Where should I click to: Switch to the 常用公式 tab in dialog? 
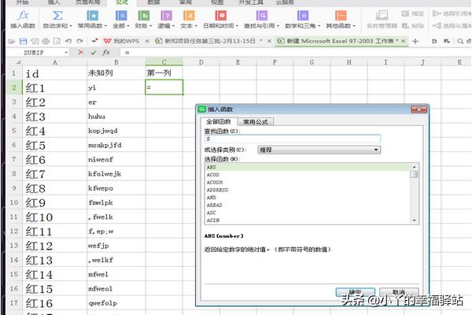tap(255, 121)
